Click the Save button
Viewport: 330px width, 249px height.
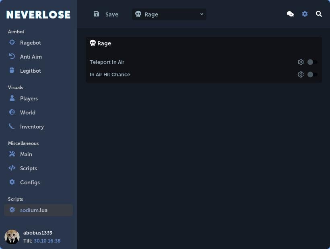click(106, 14)
